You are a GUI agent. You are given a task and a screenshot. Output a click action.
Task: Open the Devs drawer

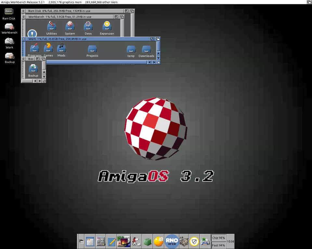click(x=88, y=26)
